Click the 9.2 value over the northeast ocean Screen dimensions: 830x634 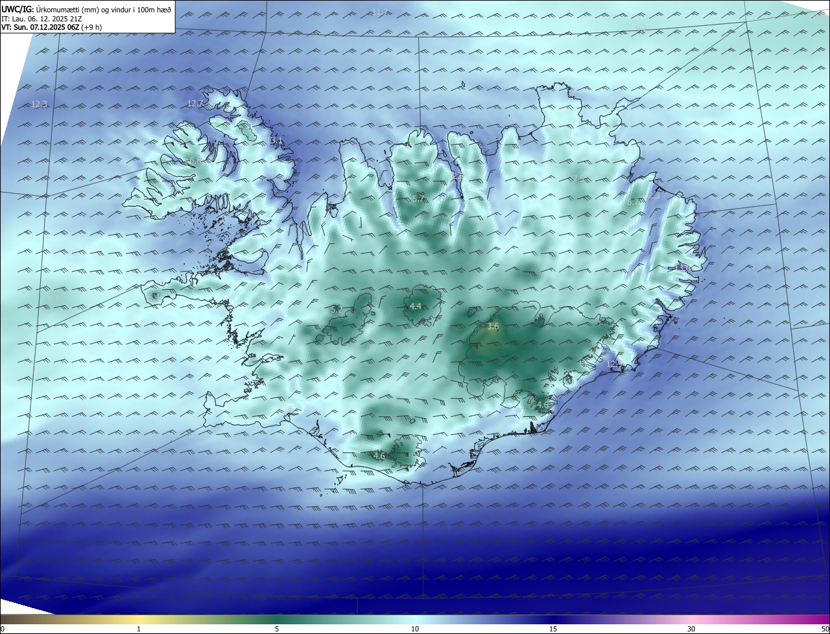tap(641, 29)
